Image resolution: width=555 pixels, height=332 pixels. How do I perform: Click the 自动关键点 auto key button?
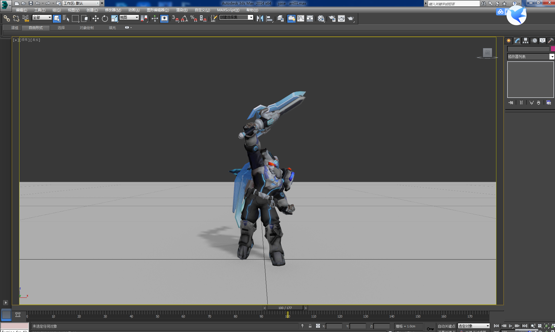tap(446, 326)
